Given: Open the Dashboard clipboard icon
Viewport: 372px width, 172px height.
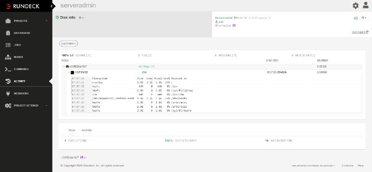Looking at the screenshot, I should (8, 33).
